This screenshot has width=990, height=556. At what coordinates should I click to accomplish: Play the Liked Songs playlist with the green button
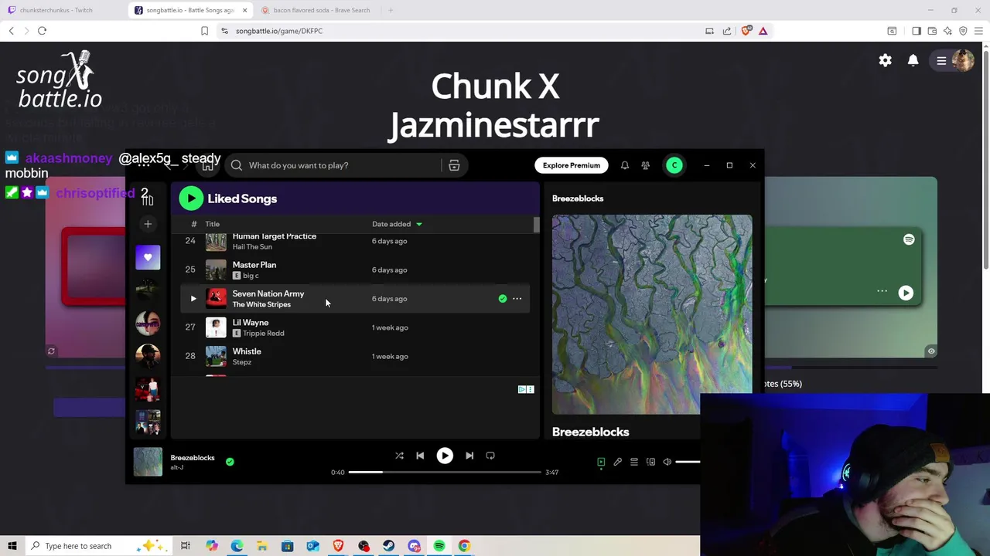(191, 198)
